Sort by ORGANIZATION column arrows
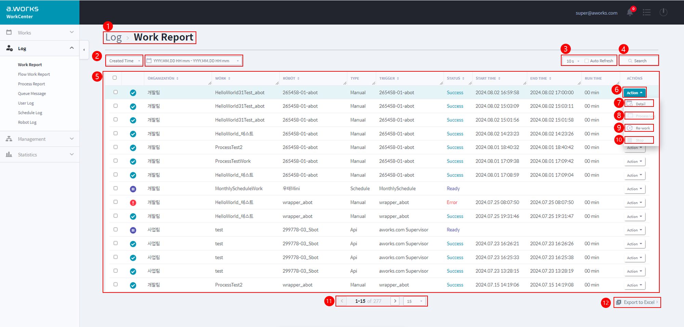The height and width of the screenshot is (327, 684). (x=177, y=79)
